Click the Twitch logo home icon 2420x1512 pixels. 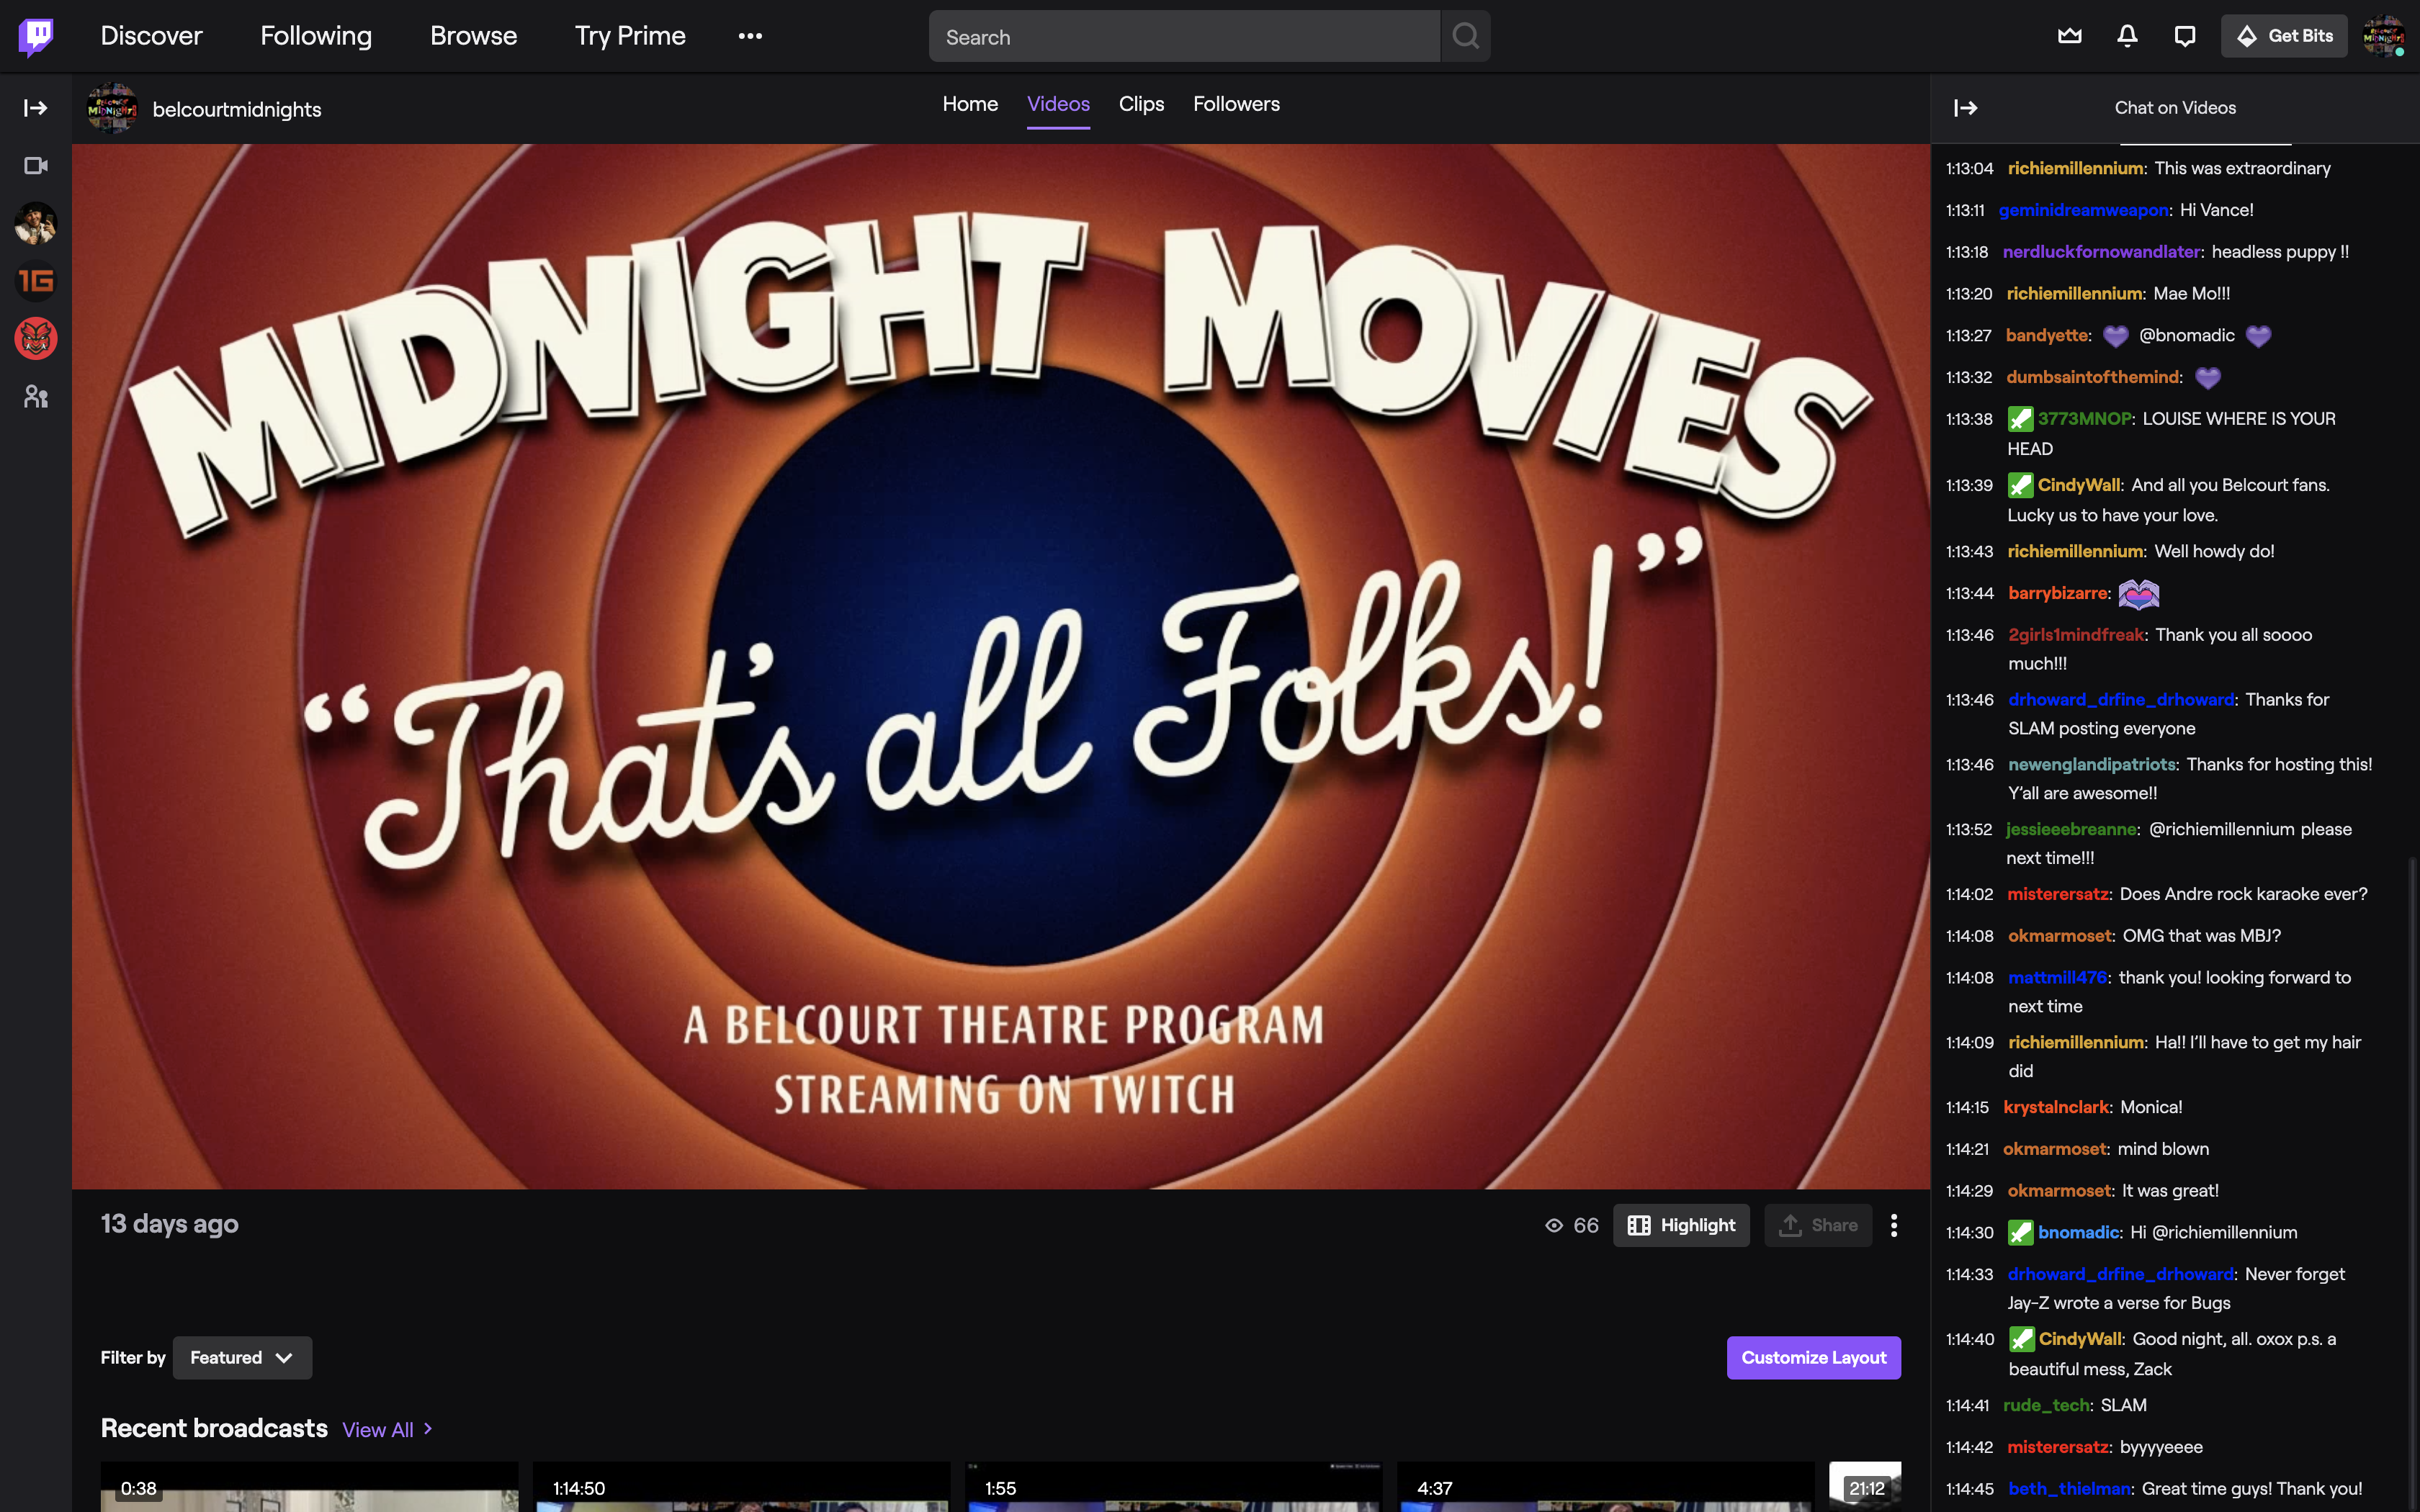coord(36,36)
